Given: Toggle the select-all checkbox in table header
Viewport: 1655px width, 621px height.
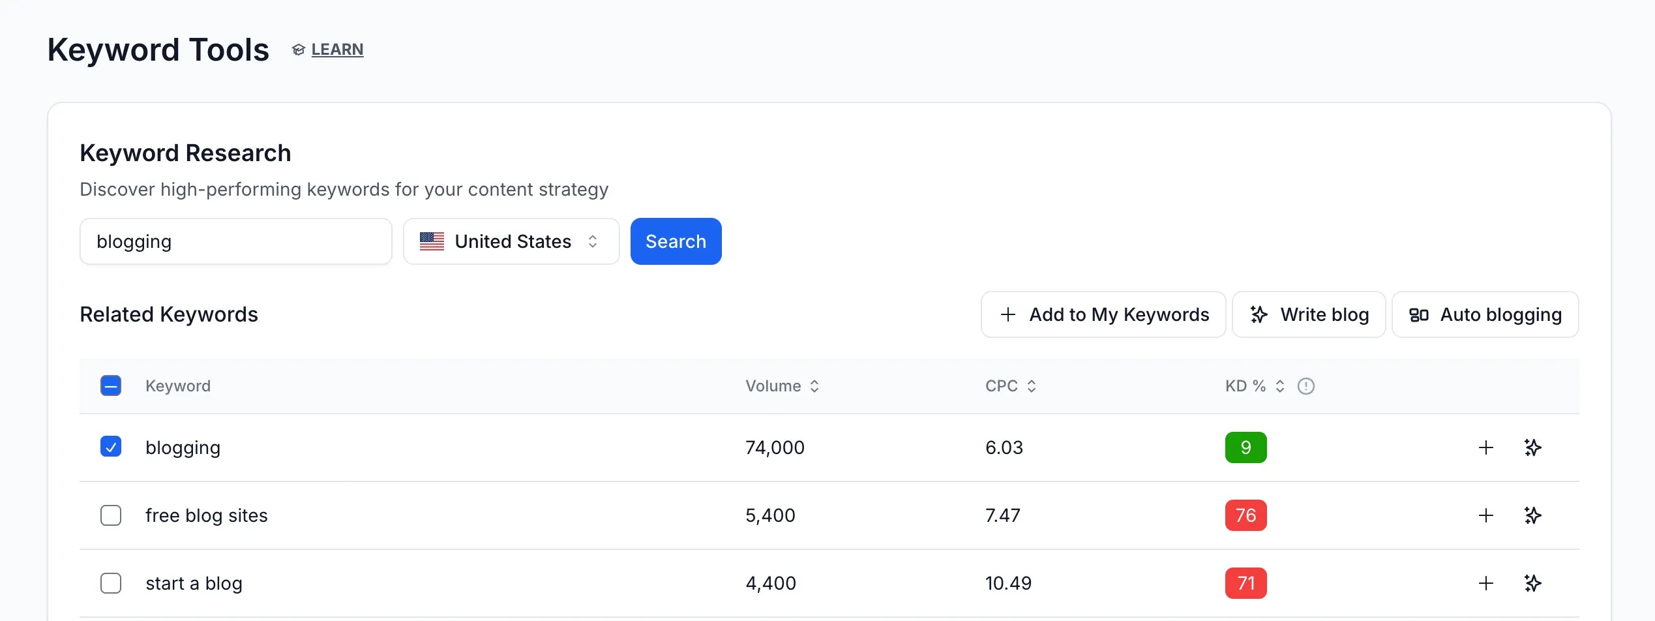Looking at the screenshot, I should click(111, 386).
